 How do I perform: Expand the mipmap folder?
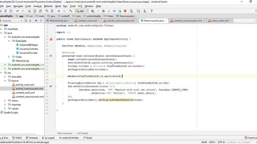tap(5, 104)
